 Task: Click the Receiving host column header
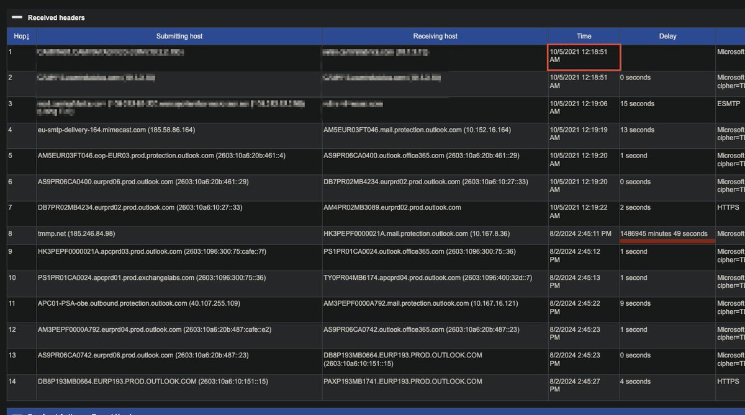pyautogui.click(x=435, y=36)
